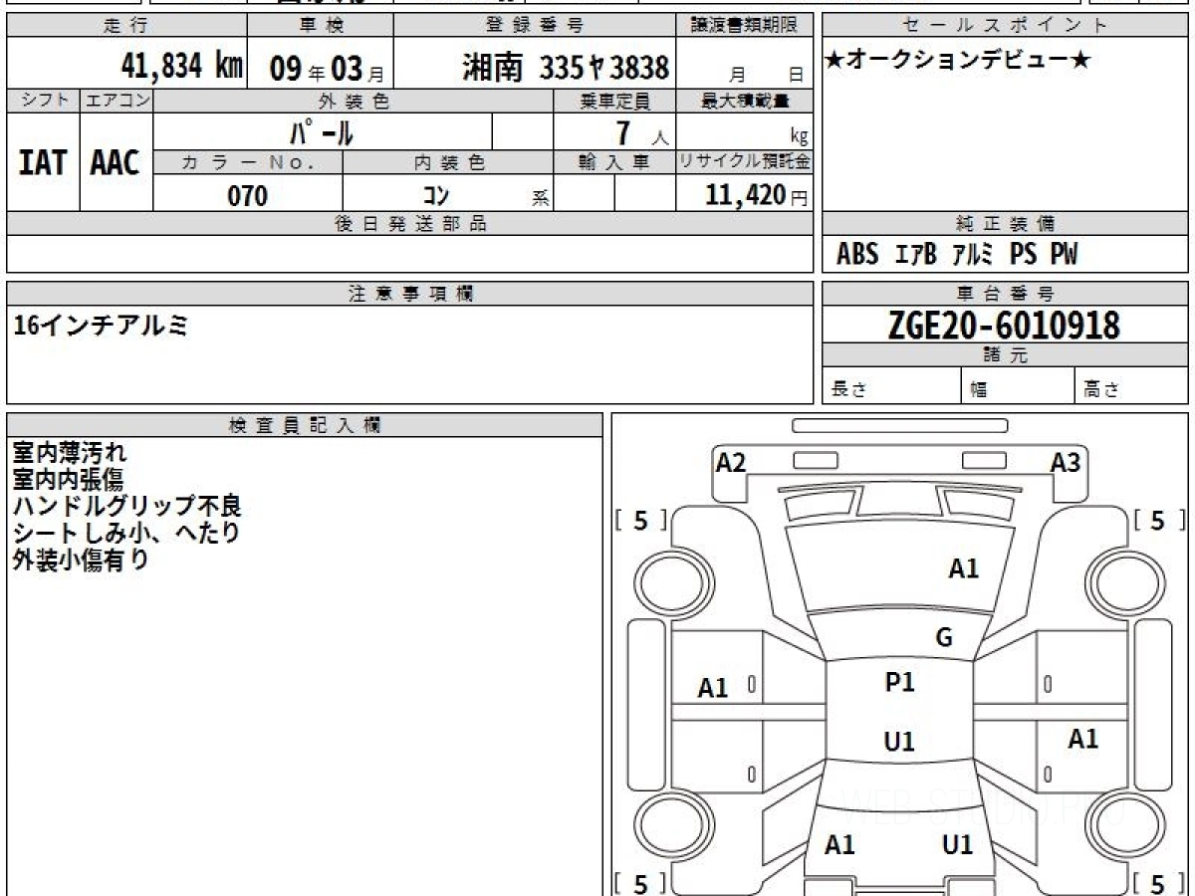Click the 幅 dimension field
This screenshot has height=896, width=1195.
[1018, 386]
